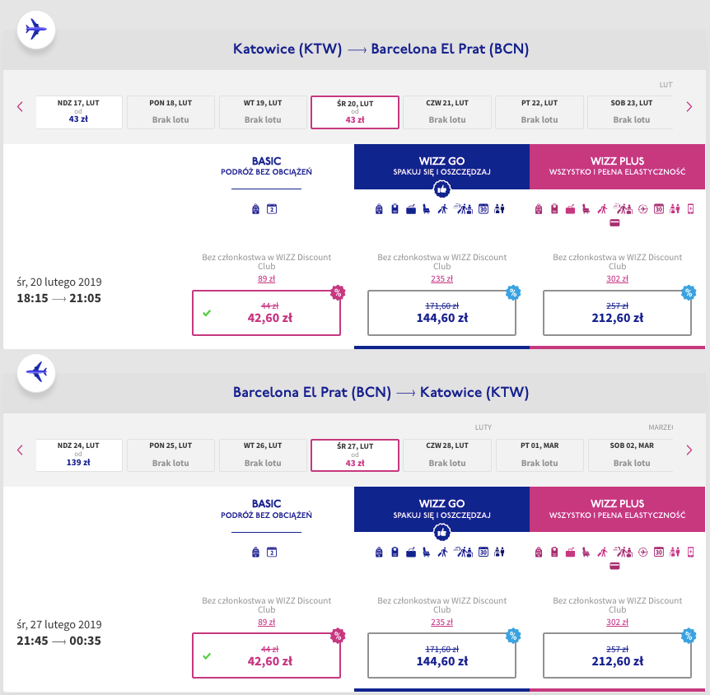Open outbound WIZZ GO Discount Club 235 zł link
The width and height of the screenshot is (710, 695).
(x=442, y=279)
